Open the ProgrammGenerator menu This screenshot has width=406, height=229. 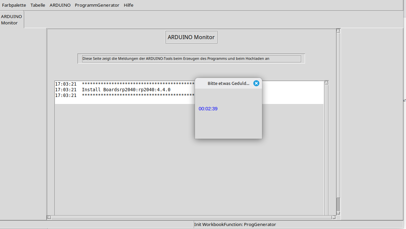pos(97,5)
